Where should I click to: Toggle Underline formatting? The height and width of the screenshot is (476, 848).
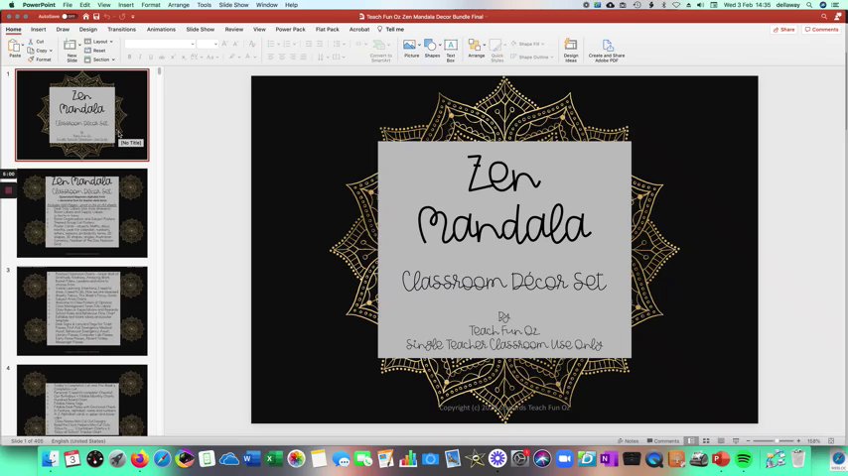[x=151, y=57]
